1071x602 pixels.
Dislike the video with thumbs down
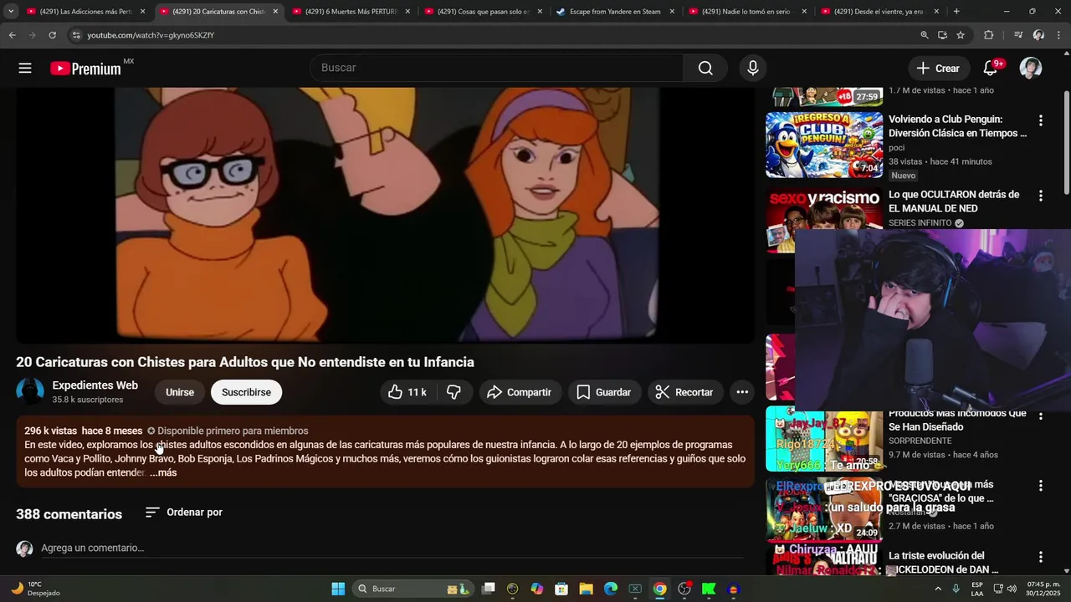[454, 392]
